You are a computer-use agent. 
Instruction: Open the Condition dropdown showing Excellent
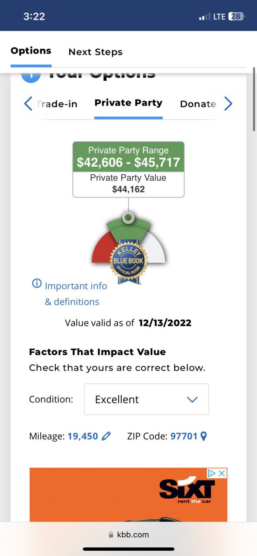tap(146, 399)
